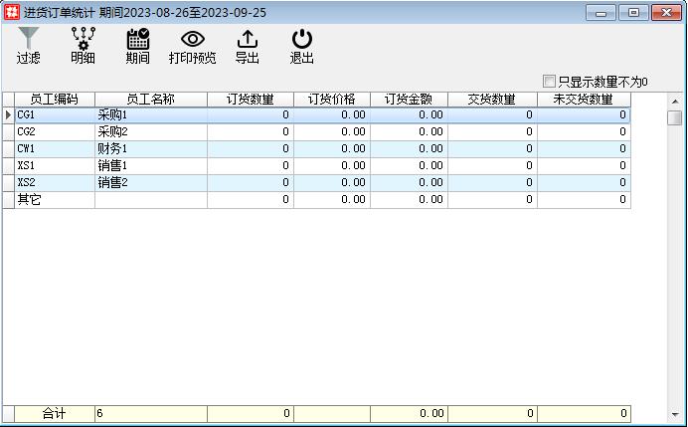Click the Exit (退出) power icon
The height and width of the screenshot is (427, 688).
(302, 39)
